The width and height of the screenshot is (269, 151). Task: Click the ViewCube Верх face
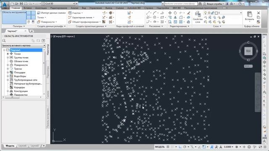(x=248, y=51)
